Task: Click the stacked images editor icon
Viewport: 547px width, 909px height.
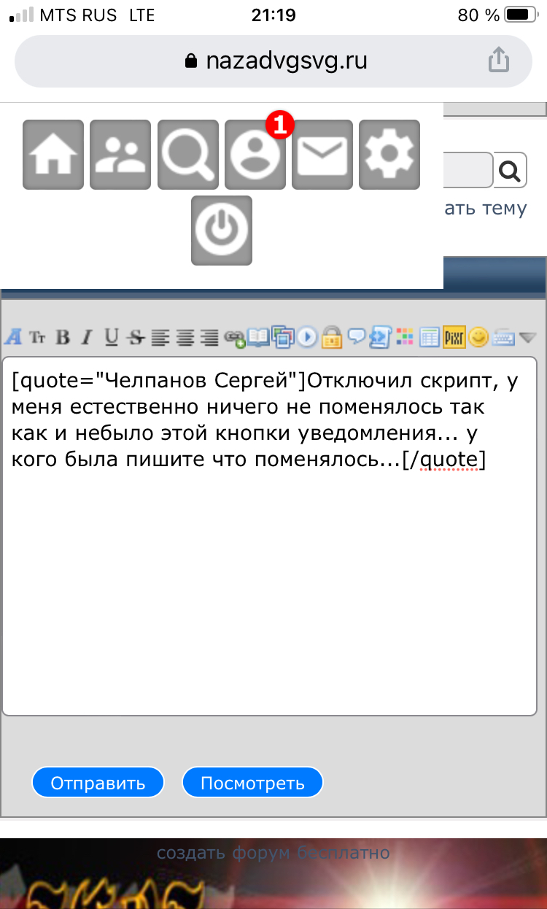Action: (282, 336)
